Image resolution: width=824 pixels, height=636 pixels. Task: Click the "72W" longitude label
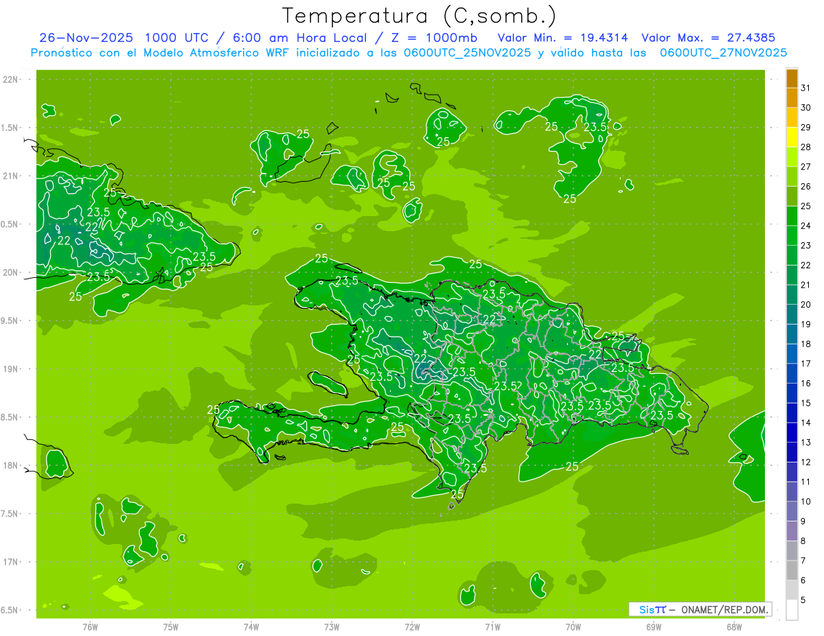pyautogui.click(x=412, y=627)
